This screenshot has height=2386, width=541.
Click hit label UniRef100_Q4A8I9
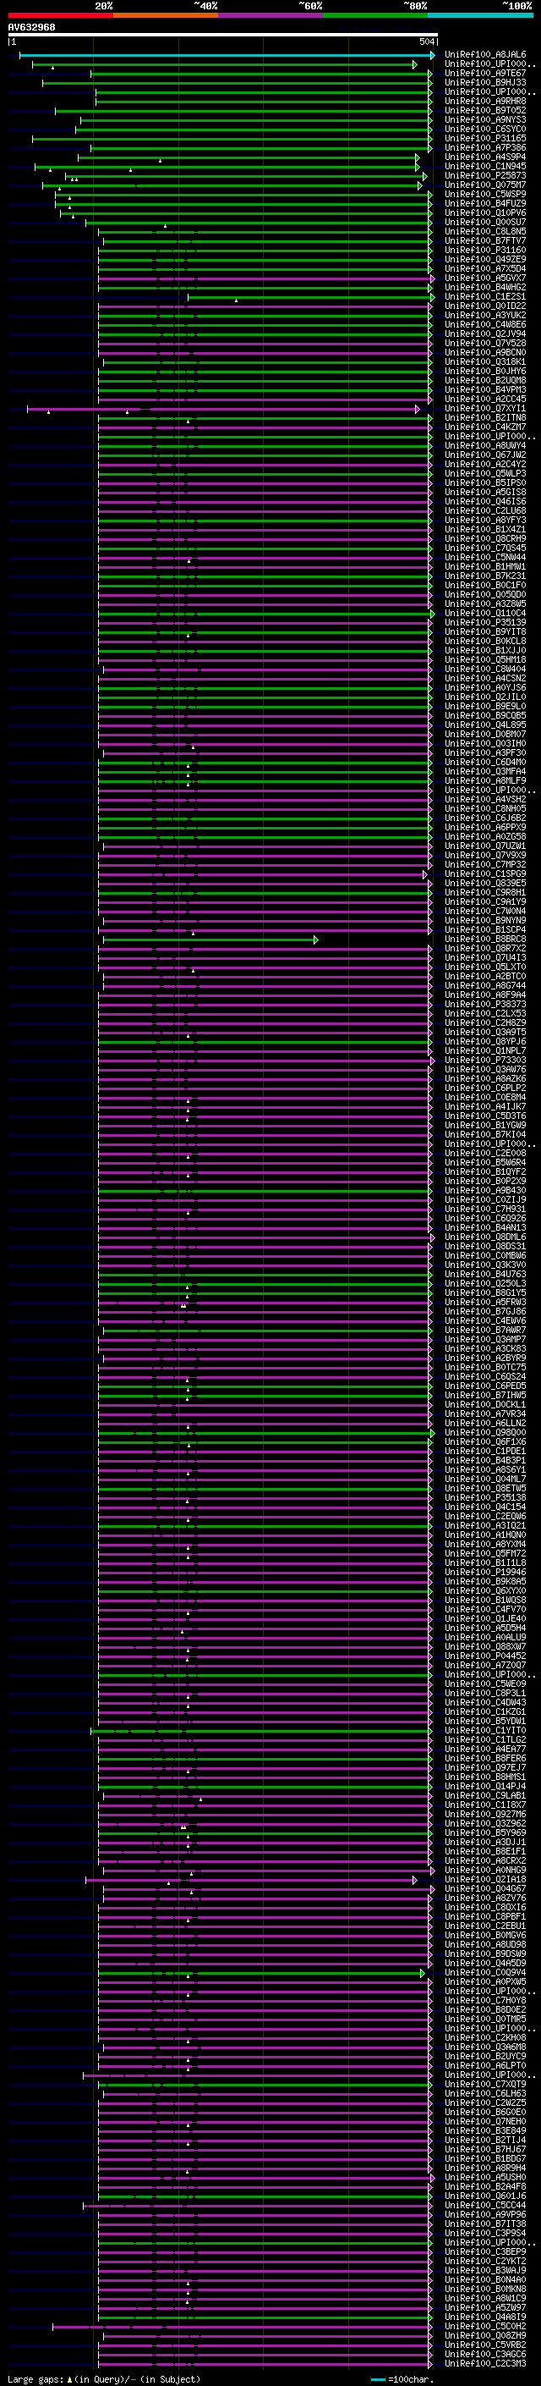(x=484, y=2317)
